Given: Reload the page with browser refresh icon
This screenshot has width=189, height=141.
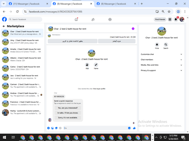Looking at the screenshot, I should click(17, 12).
